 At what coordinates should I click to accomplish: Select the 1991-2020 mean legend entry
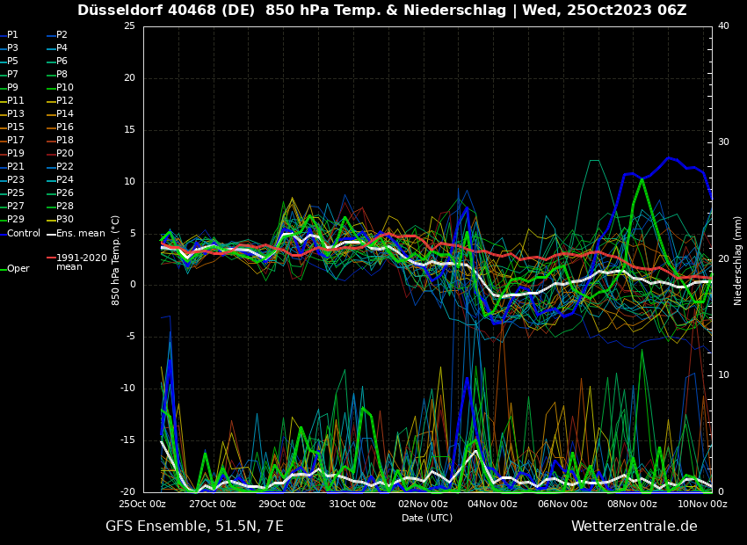pos(81,263)
